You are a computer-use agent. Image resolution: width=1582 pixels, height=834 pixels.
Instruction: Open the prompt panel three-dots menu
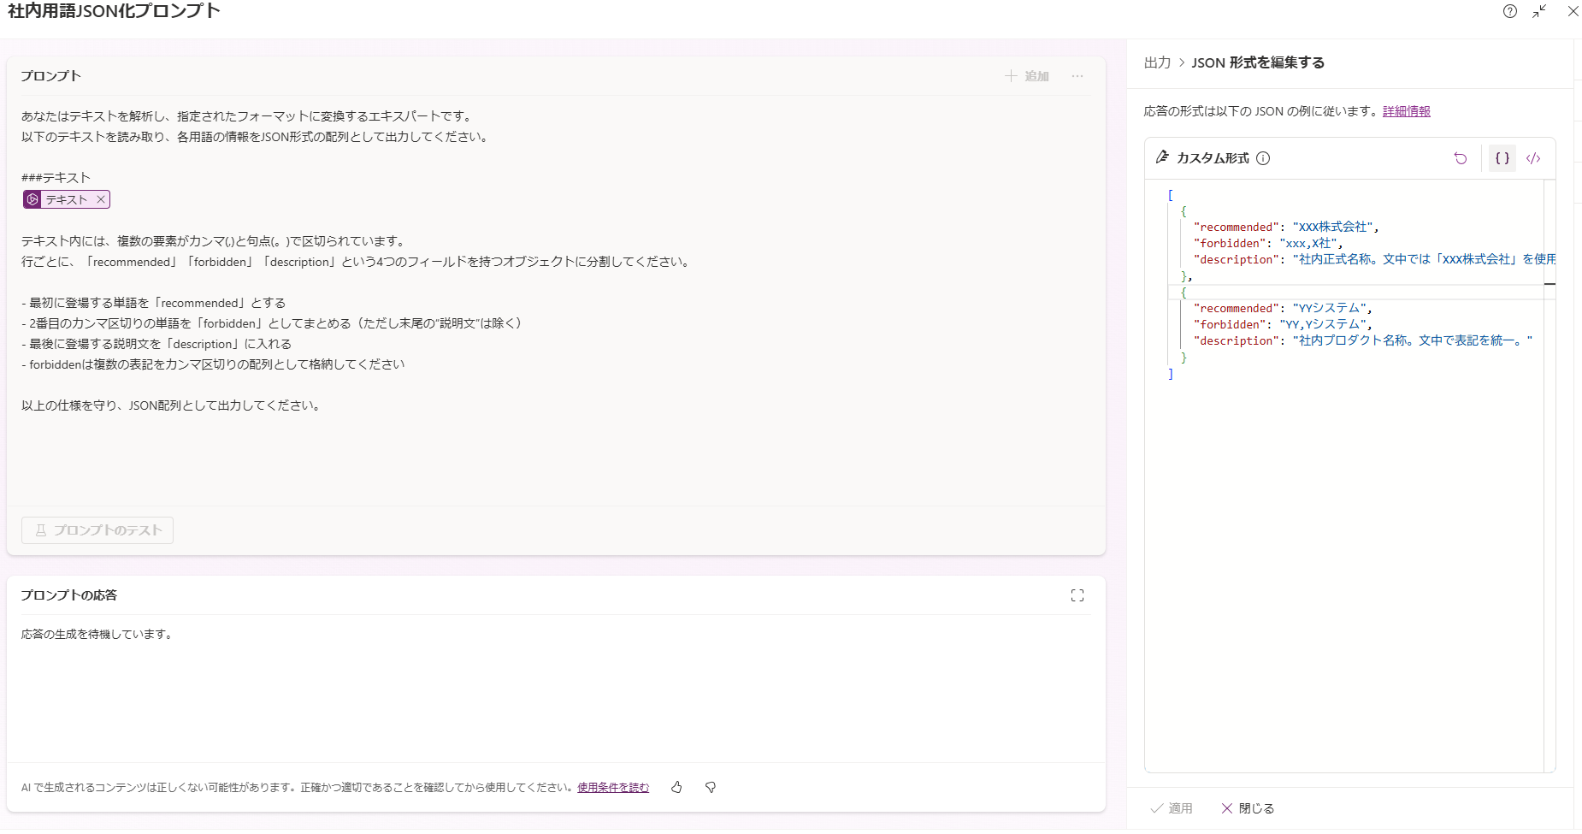pyautogui.click(x=1077, y=76)
